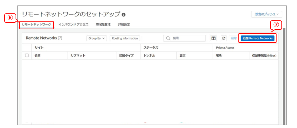This screenshot has height=128, width=297.
Task: Toggle the column layout icon
Action: 213,38
